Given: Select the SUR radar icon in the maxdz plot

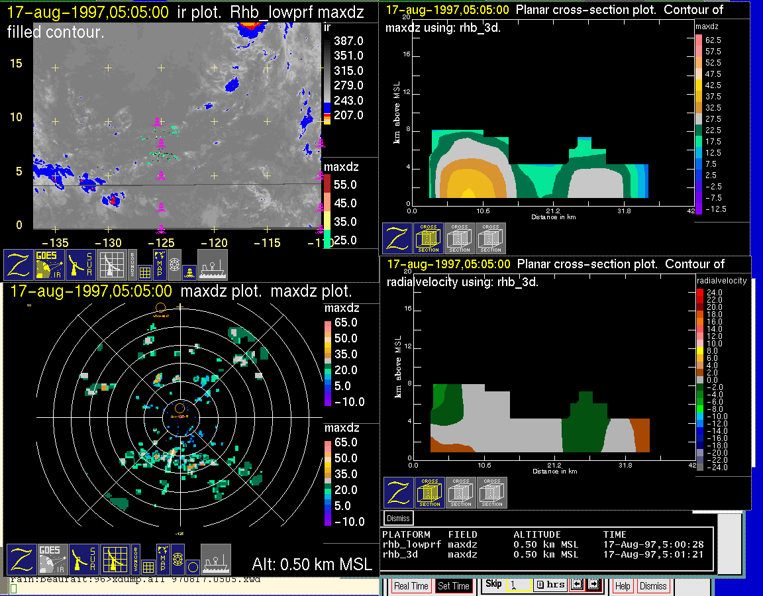Looking at the screenshot, I should [83, 560].
